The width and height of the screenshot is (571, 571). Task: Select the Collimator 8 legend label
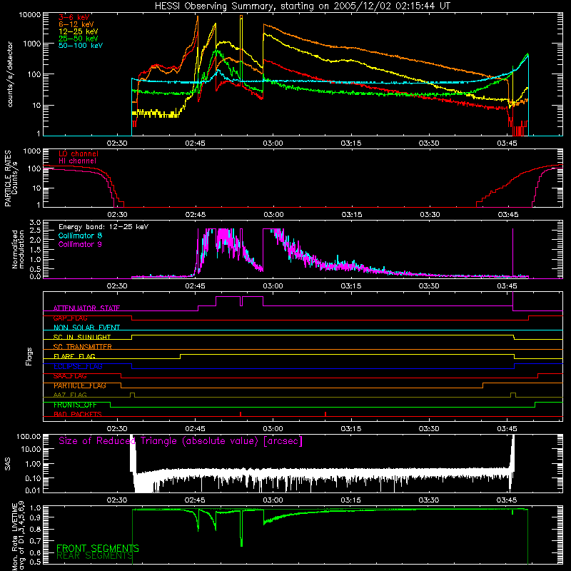pyautogui.click(x=80, y=236)
